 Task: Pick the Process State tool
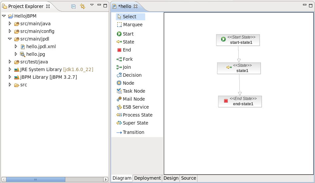pyautogui.click(x=135, y=115)
